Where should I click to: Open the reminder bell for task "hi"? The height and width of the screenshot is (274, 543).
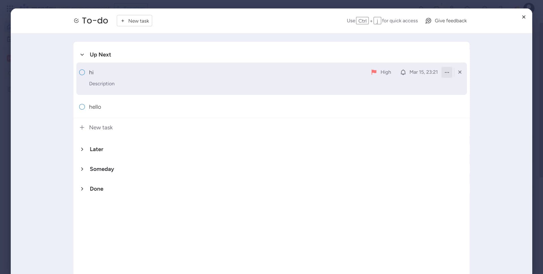click(403, 72)
